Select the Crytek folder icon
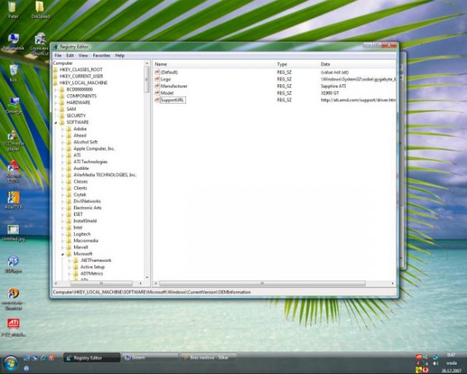This screenshot has width=467, height=374. coord(68,195)
